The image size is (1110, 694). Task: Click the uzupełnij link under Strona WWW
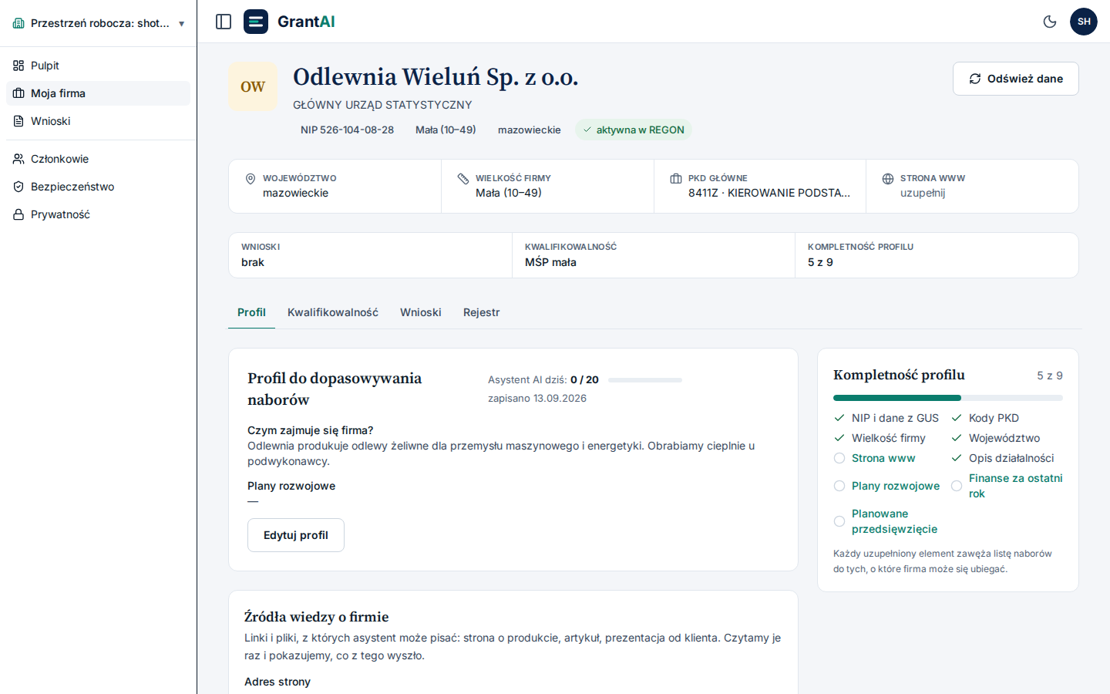click(x=923, y=193)
